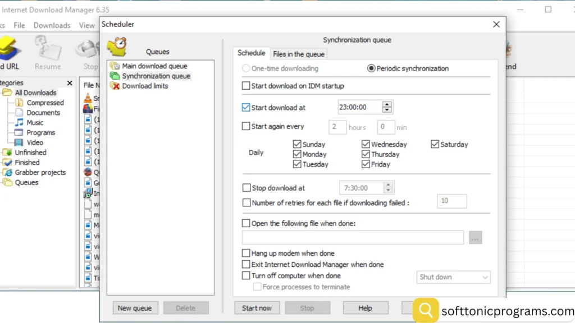Collapse the All Downloads tree node

pos(2,93)
